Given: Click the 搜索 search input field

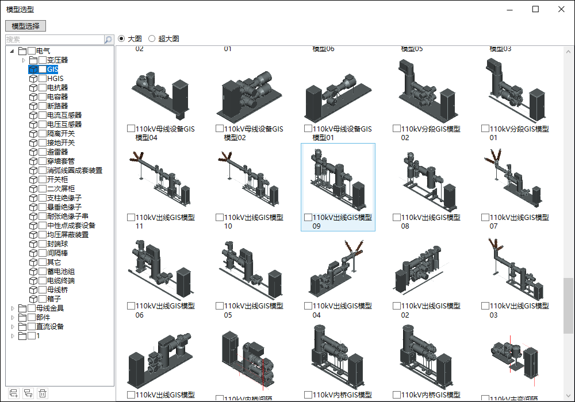Looking at the screenshot, I should 55,40.
